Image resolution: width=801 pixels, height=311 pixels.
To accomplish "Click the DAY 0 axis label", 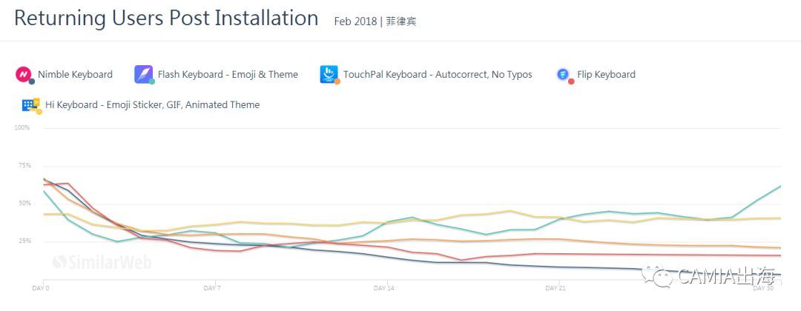I will (40, 287).
